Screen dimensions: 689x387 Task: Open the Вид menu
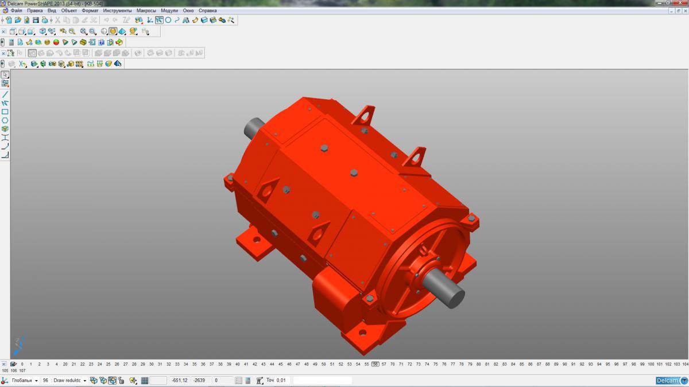(52, 10)
